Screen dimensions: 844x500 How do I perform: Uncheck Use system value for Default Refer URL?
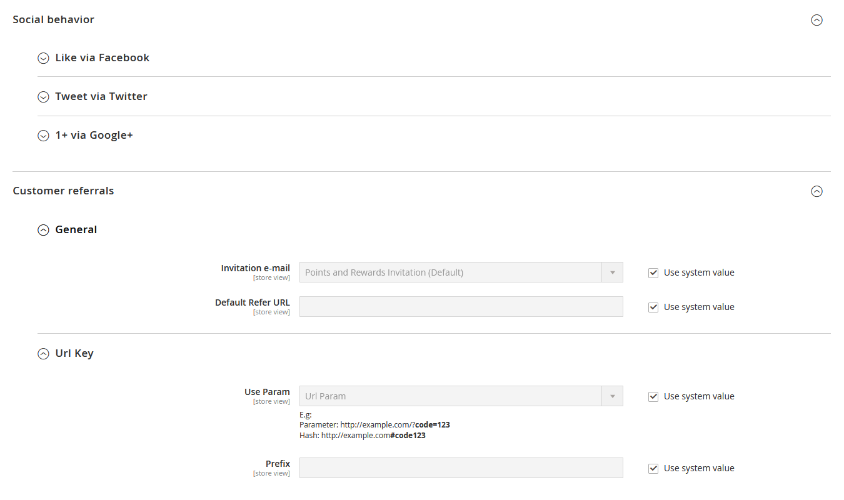653,307
